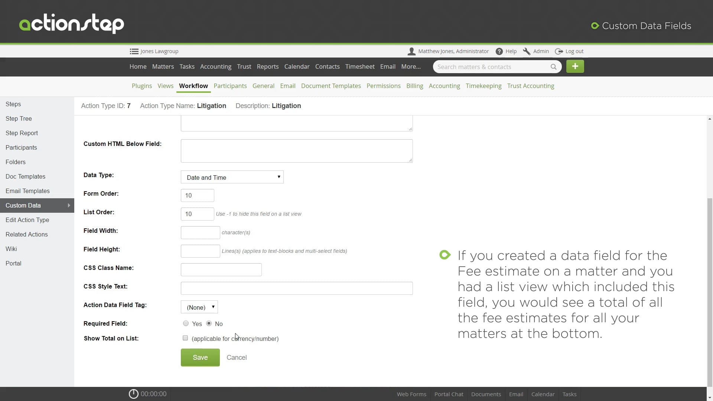Open Wiki in the sidebar
Viewport: 713px width, 401px height.
click(x=37, y=249)
